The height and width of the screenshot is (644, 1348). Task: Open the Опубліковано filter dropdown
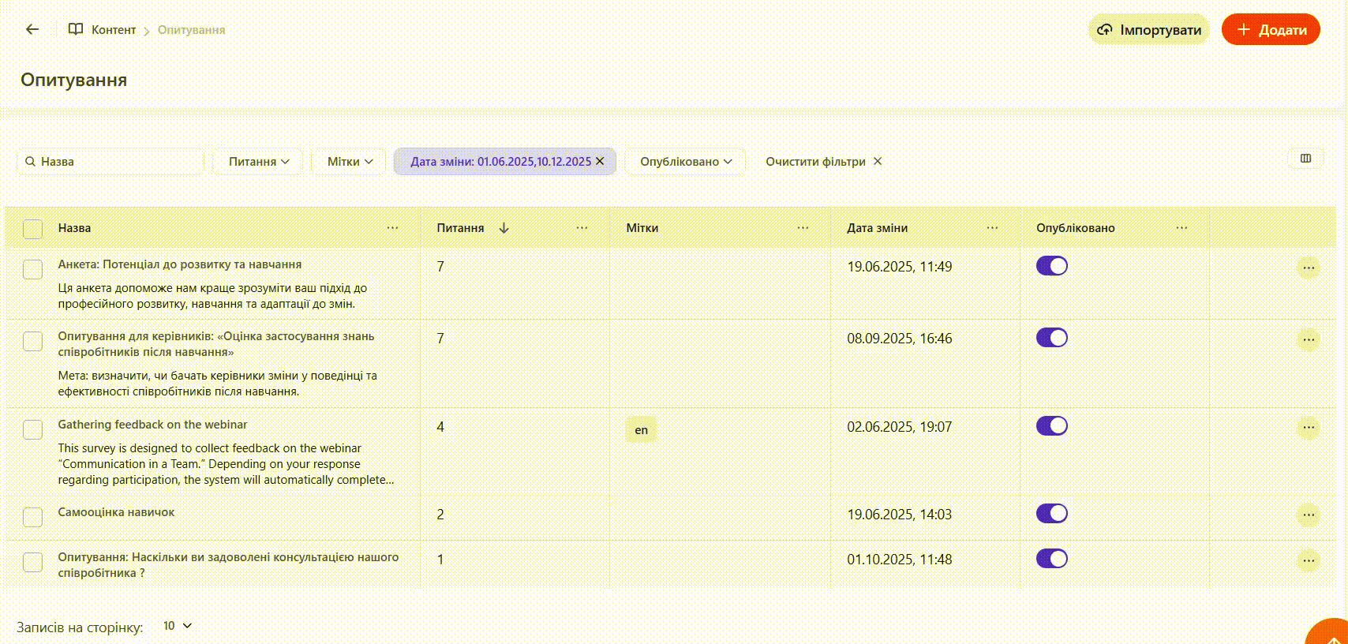685,161
